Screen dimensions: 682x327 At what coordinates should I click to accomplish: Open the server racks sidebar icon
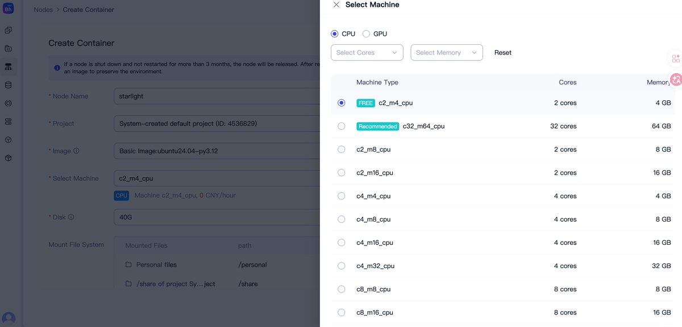(x=8, y=121)
